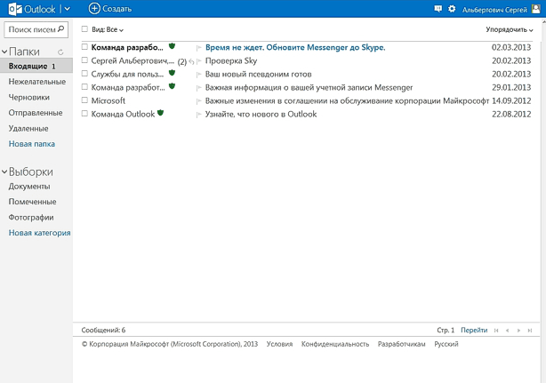Refresh folders with the circular arrow icon

(x=60, y=52)
